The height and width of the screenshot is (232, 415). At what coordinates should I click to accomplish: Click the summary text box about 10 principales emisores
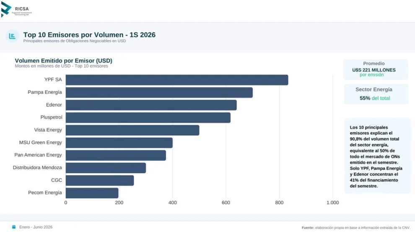click(x=377, y=156)
